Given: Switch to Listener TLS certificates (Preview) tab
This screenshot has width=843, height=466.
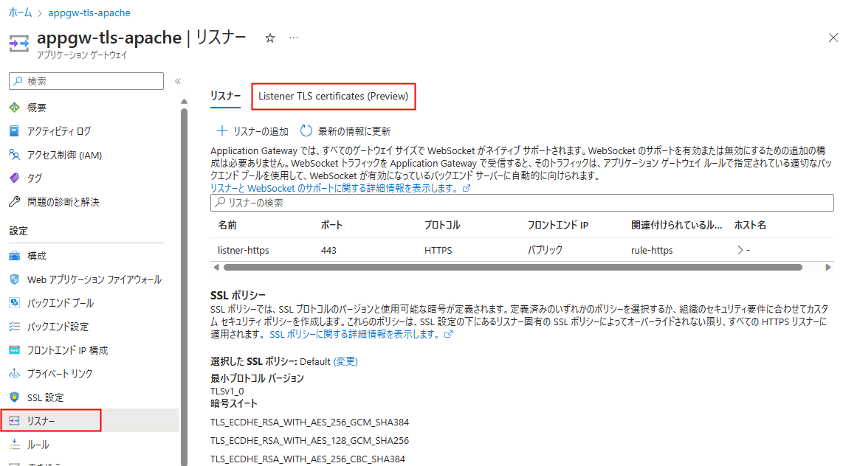Looking at the screenshot, I should tap(334, 96).
